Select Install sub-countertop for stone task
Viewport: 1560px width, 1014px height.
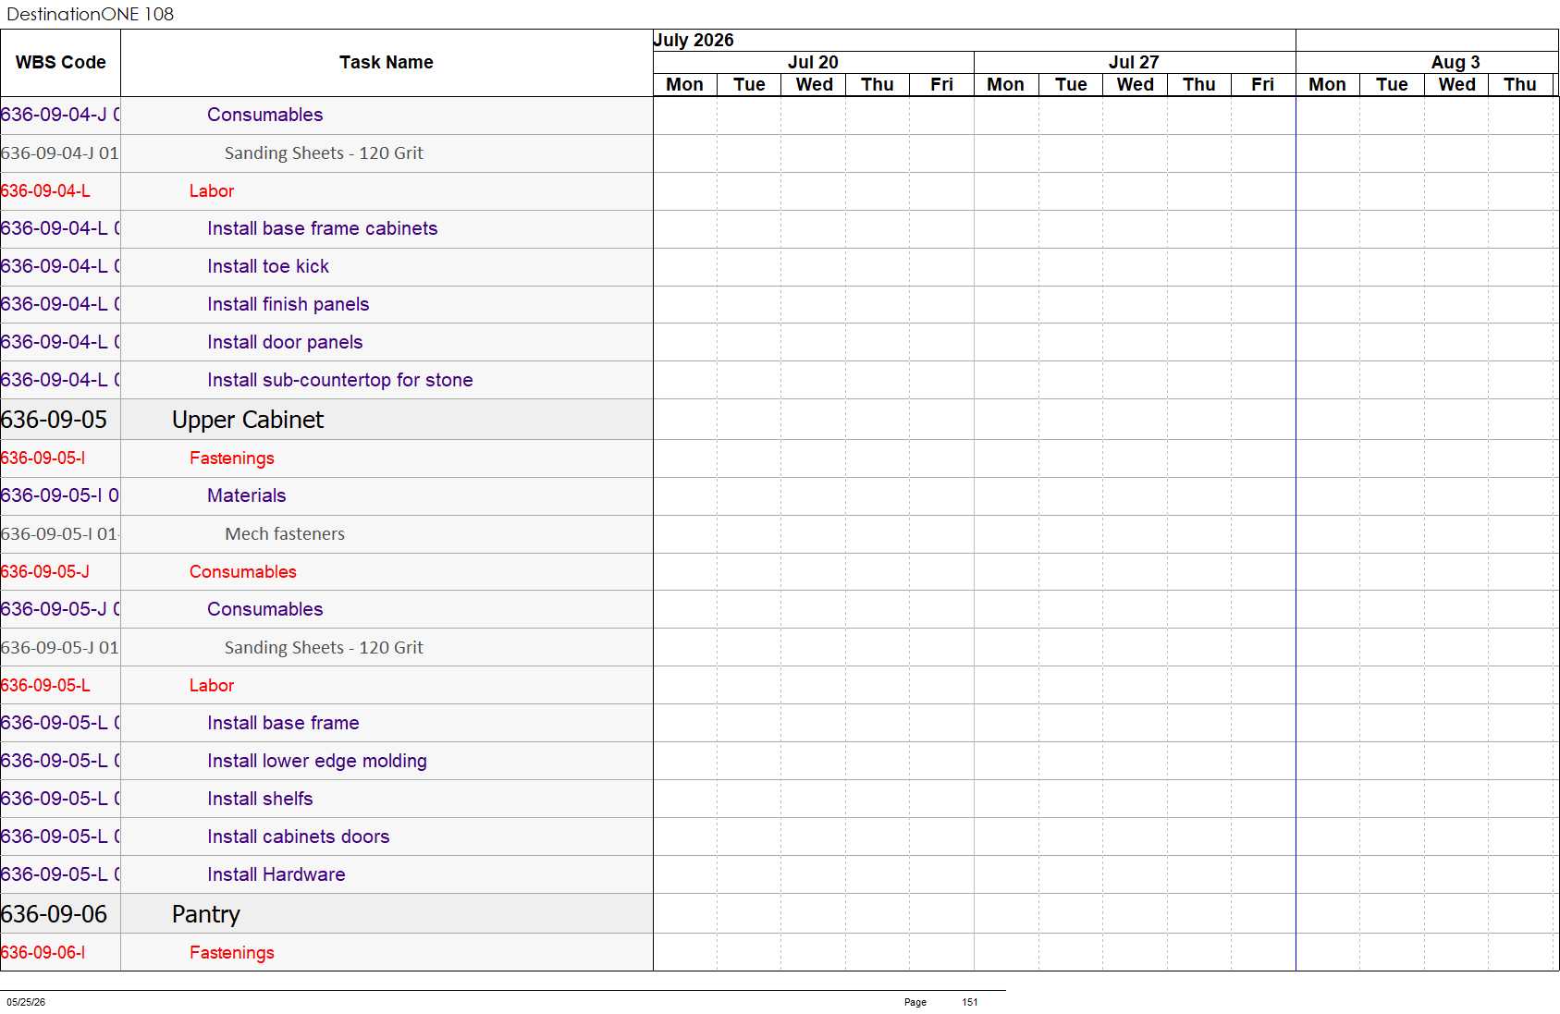[x=340, y=380]
